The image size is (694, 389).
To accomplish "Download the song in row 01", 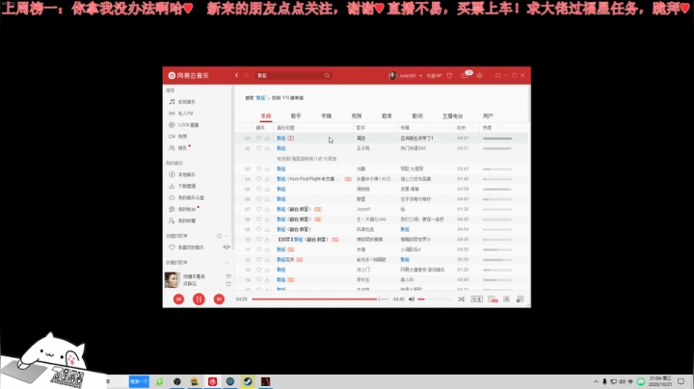I will [x=267, y=139].
